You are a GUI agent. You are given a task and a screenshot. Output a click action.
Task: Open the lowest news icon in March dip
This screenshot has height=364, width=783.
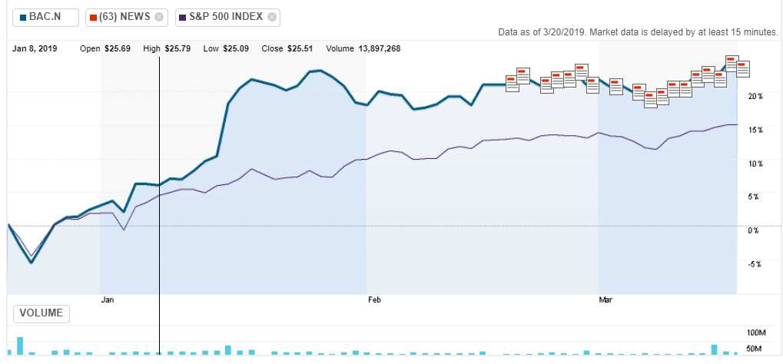[x=651, y=99]
